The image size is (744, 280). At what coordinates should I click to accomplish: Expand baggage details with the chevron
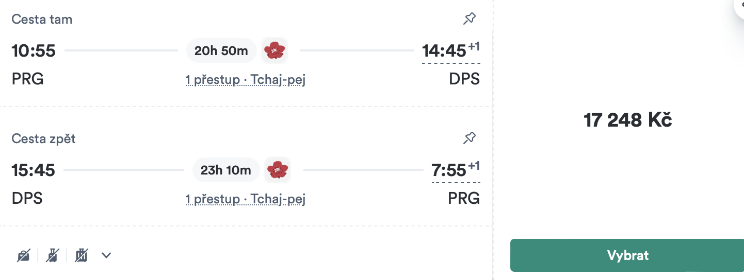point(106,255)
